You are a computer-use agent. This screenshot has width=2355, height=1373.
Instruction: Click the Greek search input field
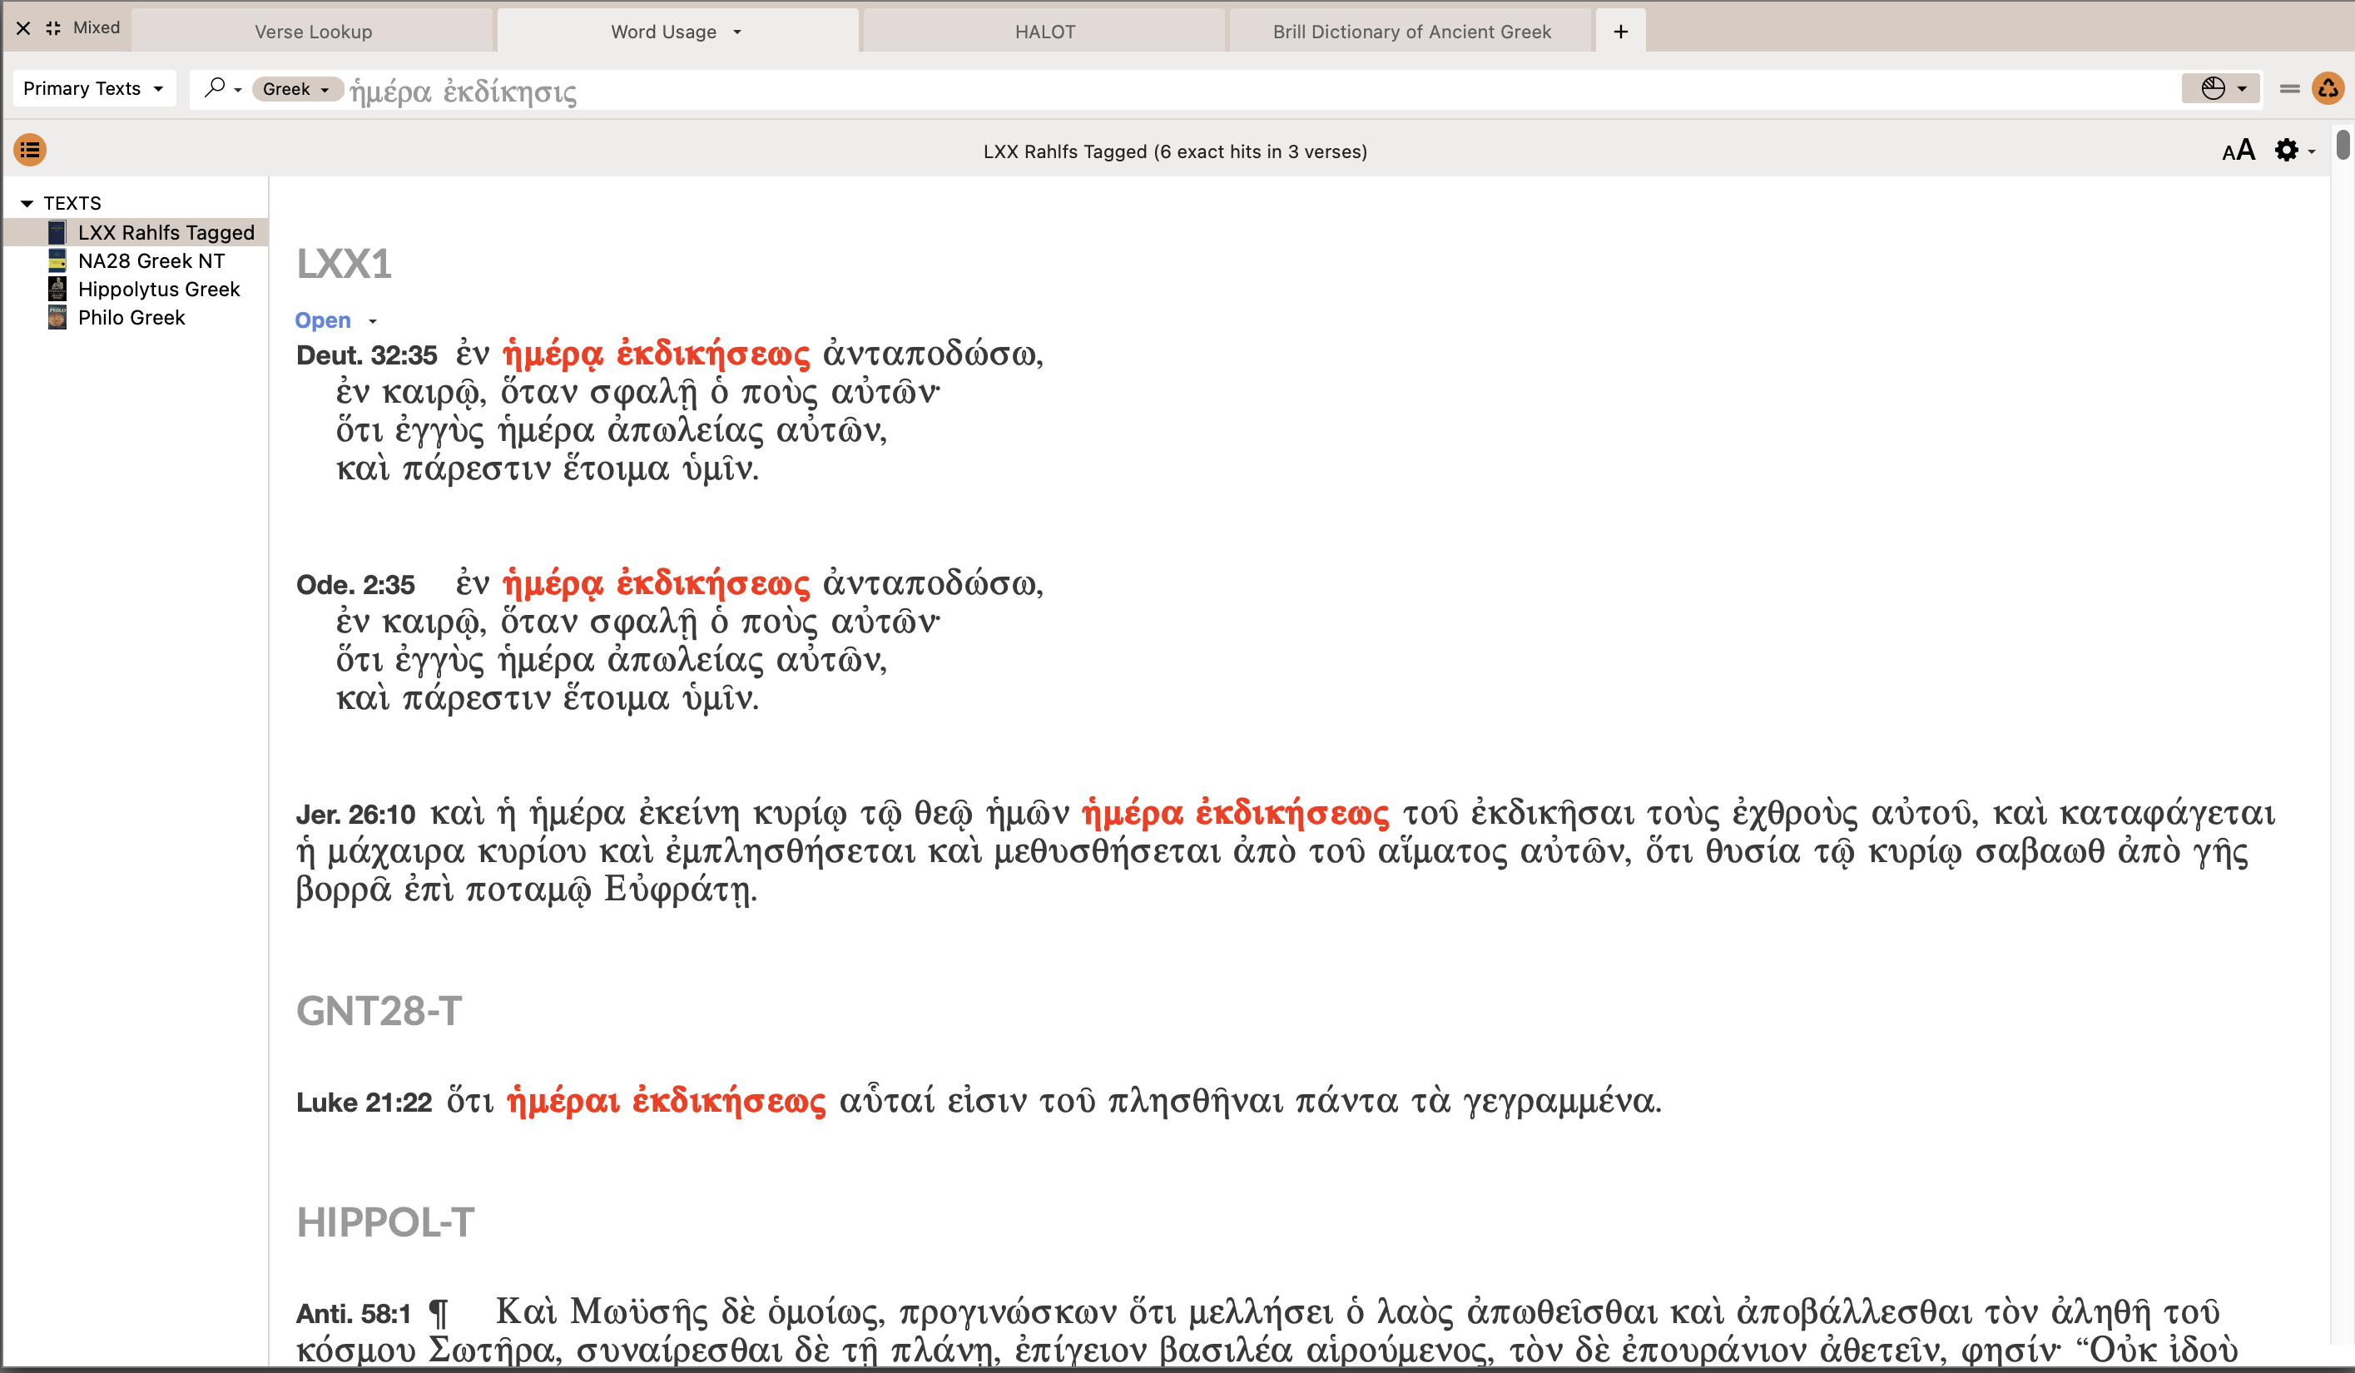click(x=1215, y=91)
